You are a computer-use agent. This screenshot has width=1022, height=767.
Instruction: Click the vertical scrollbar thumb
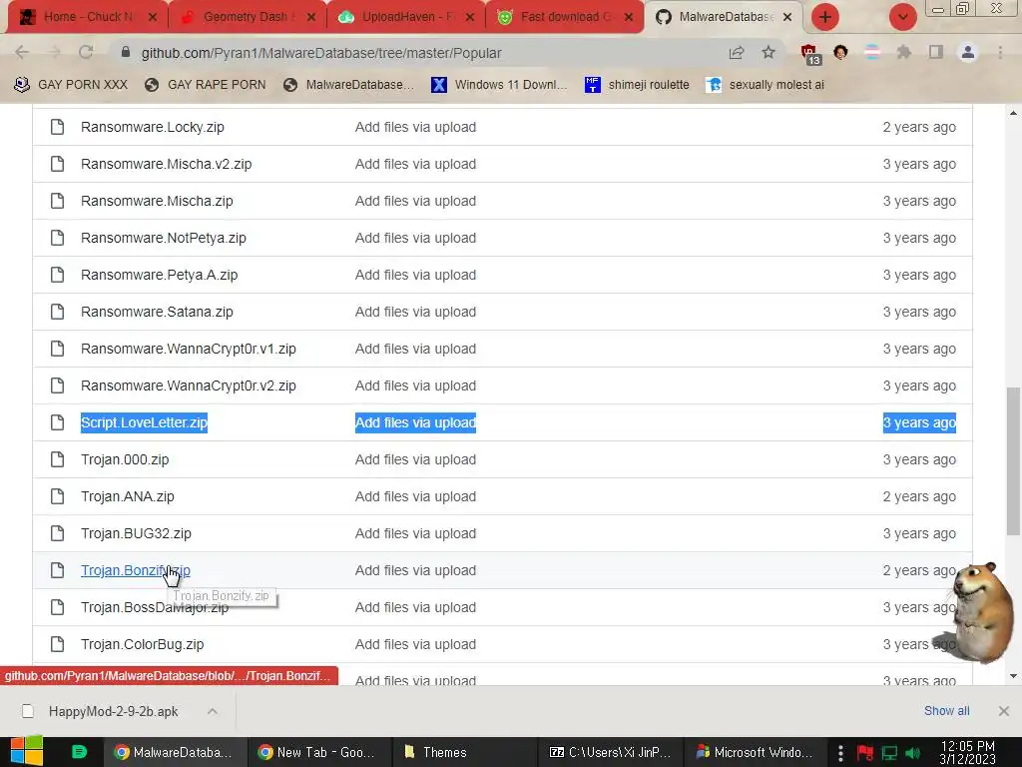point(1013,460)
